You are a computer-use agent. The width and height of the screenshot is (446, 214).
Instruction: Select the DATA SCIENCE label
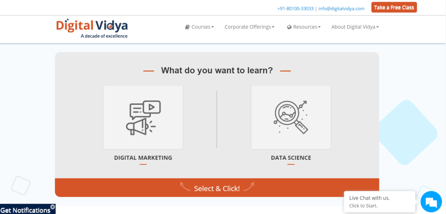tap(291, 158)
